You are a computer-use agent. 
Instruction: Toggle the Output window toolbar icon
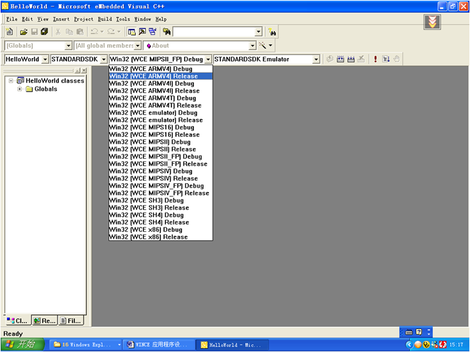click(x=142, y=31)
